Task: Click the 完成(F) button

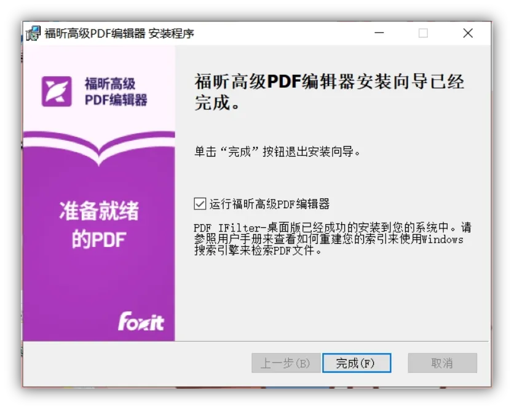Action: 357,363
